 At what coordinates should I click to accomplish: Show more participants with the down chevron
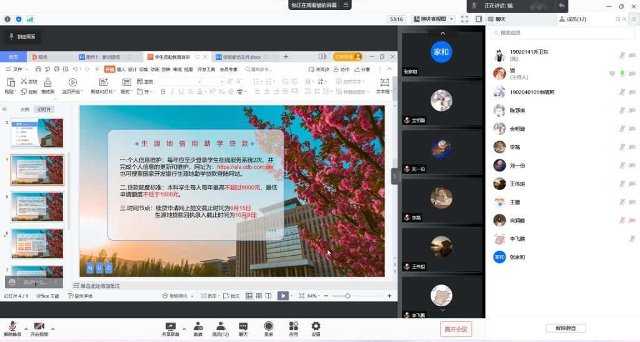click(x=442, y=310)
